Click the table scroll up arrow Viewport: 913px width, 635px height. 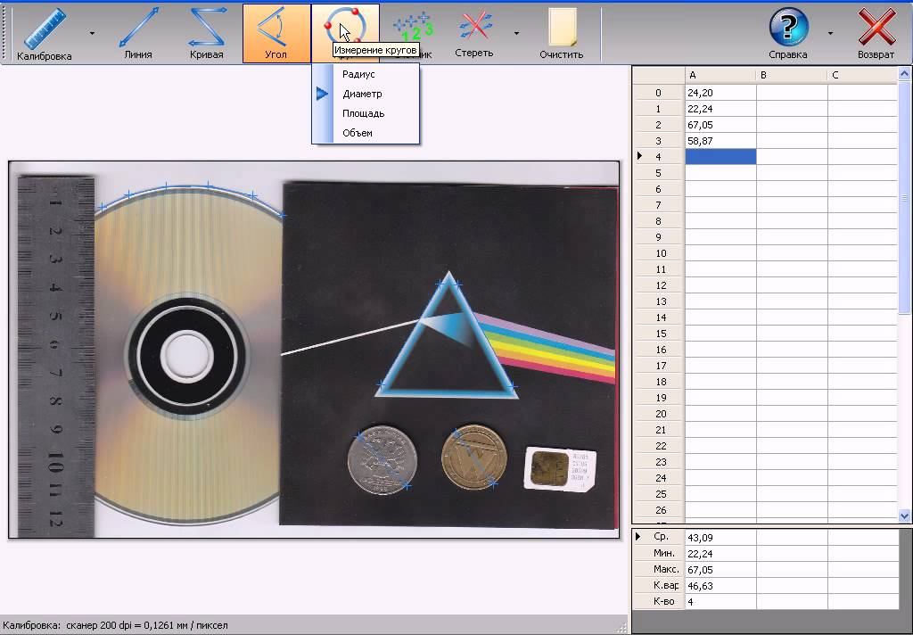[904, 73]
